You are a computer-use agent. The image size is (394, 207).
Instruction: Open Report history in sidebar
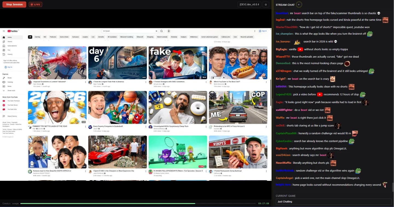pyautogui.click(x=12, y=116)
